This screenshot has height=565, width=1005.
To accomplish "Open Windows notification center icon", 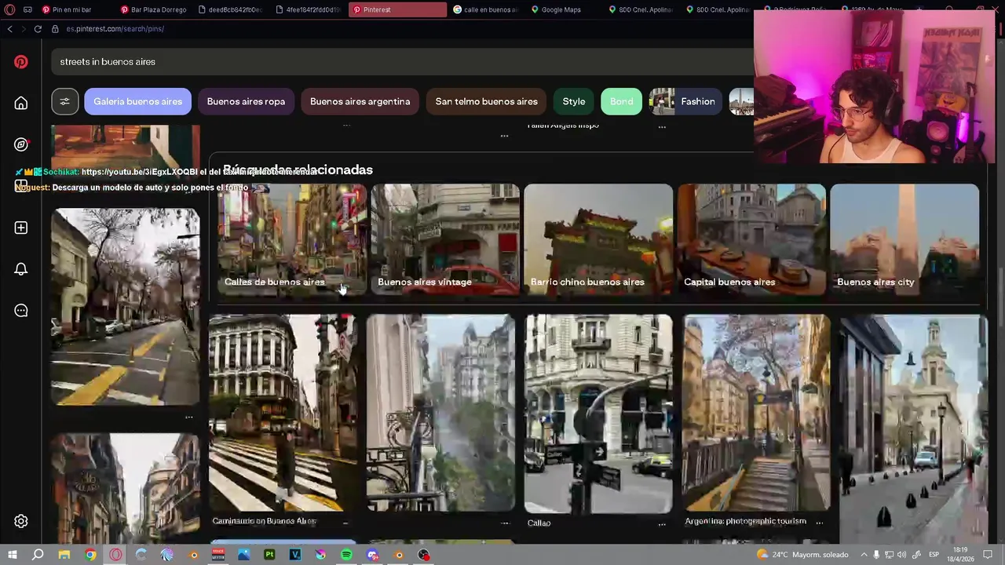I will (989, 555).
